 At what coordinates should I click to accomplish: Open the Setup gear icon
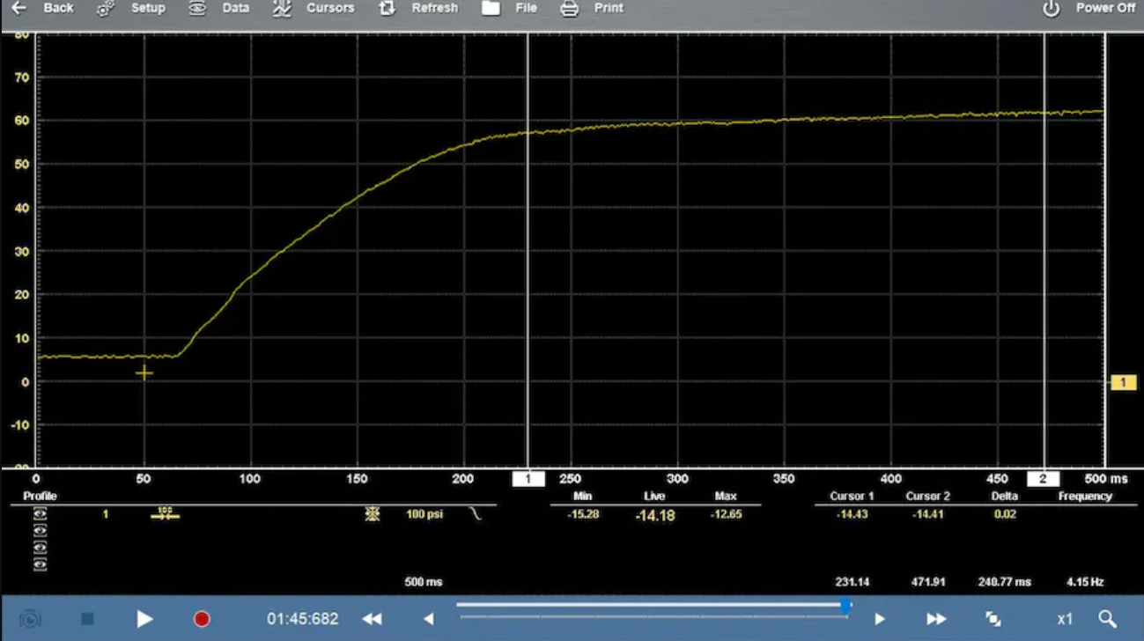pos(107,7)
